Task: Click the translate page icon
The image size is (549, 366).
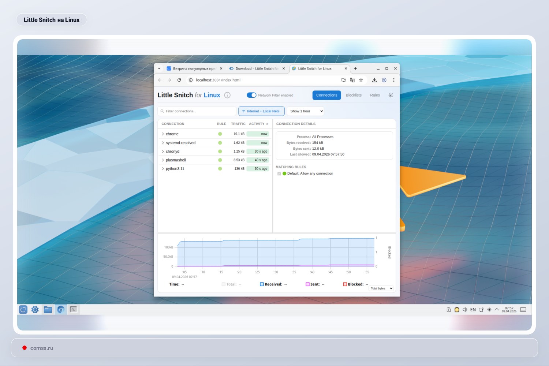Action: tap(352, 80)
